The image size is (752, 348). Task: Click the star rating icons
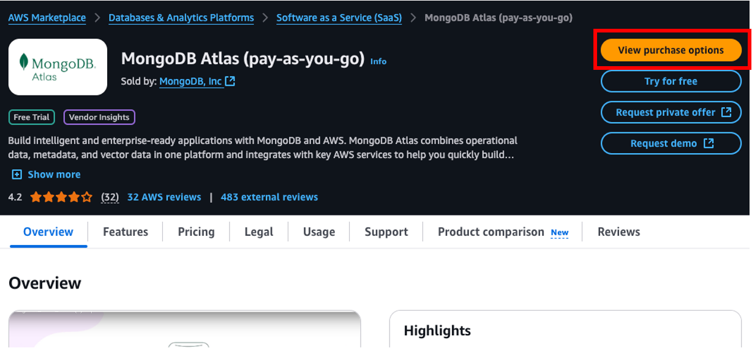click(x=61, y=197)
